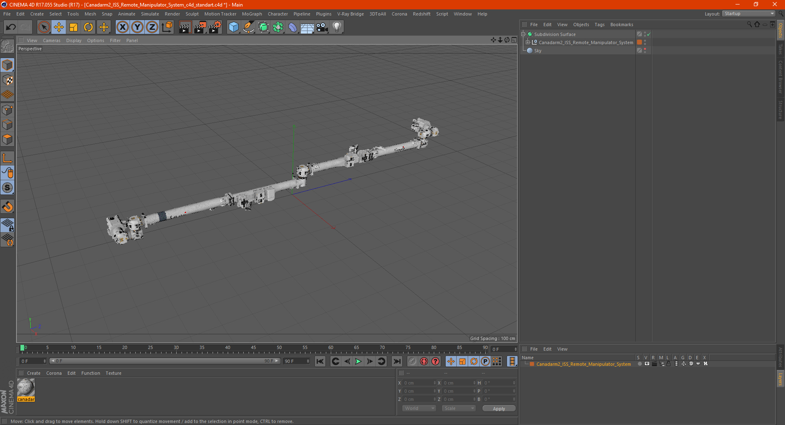The image size is (785, 425).
Task: Select the Sky object
Action: click(x=538, y=51)
